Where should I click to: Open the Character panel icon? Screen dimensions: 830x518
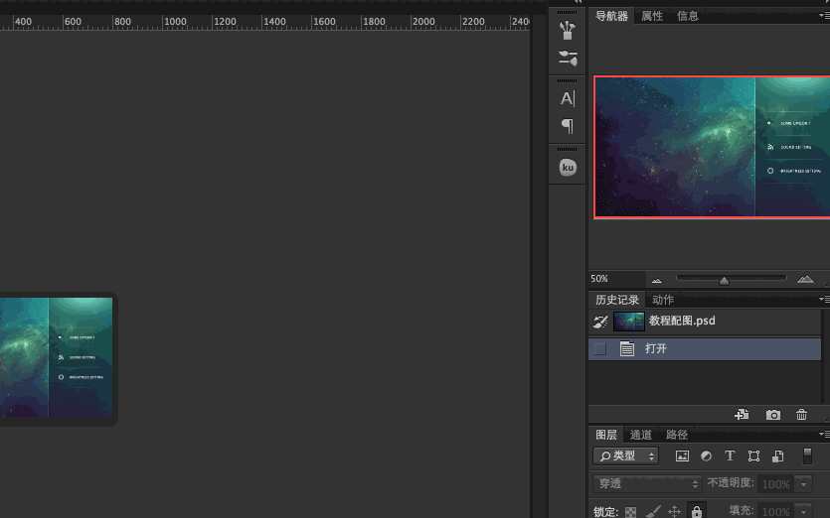click(x=568, y=98)
